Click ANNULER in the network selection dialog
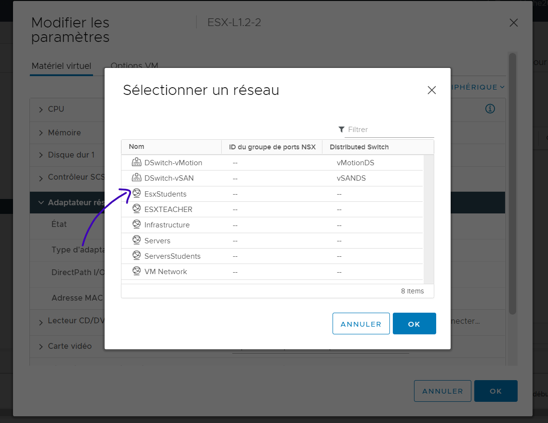The image size is (548, 423). [x=361, y=323]
